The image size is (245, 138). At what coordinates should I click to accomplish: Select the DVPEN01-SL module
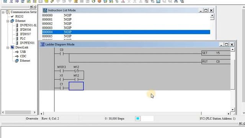coord(28,25)
